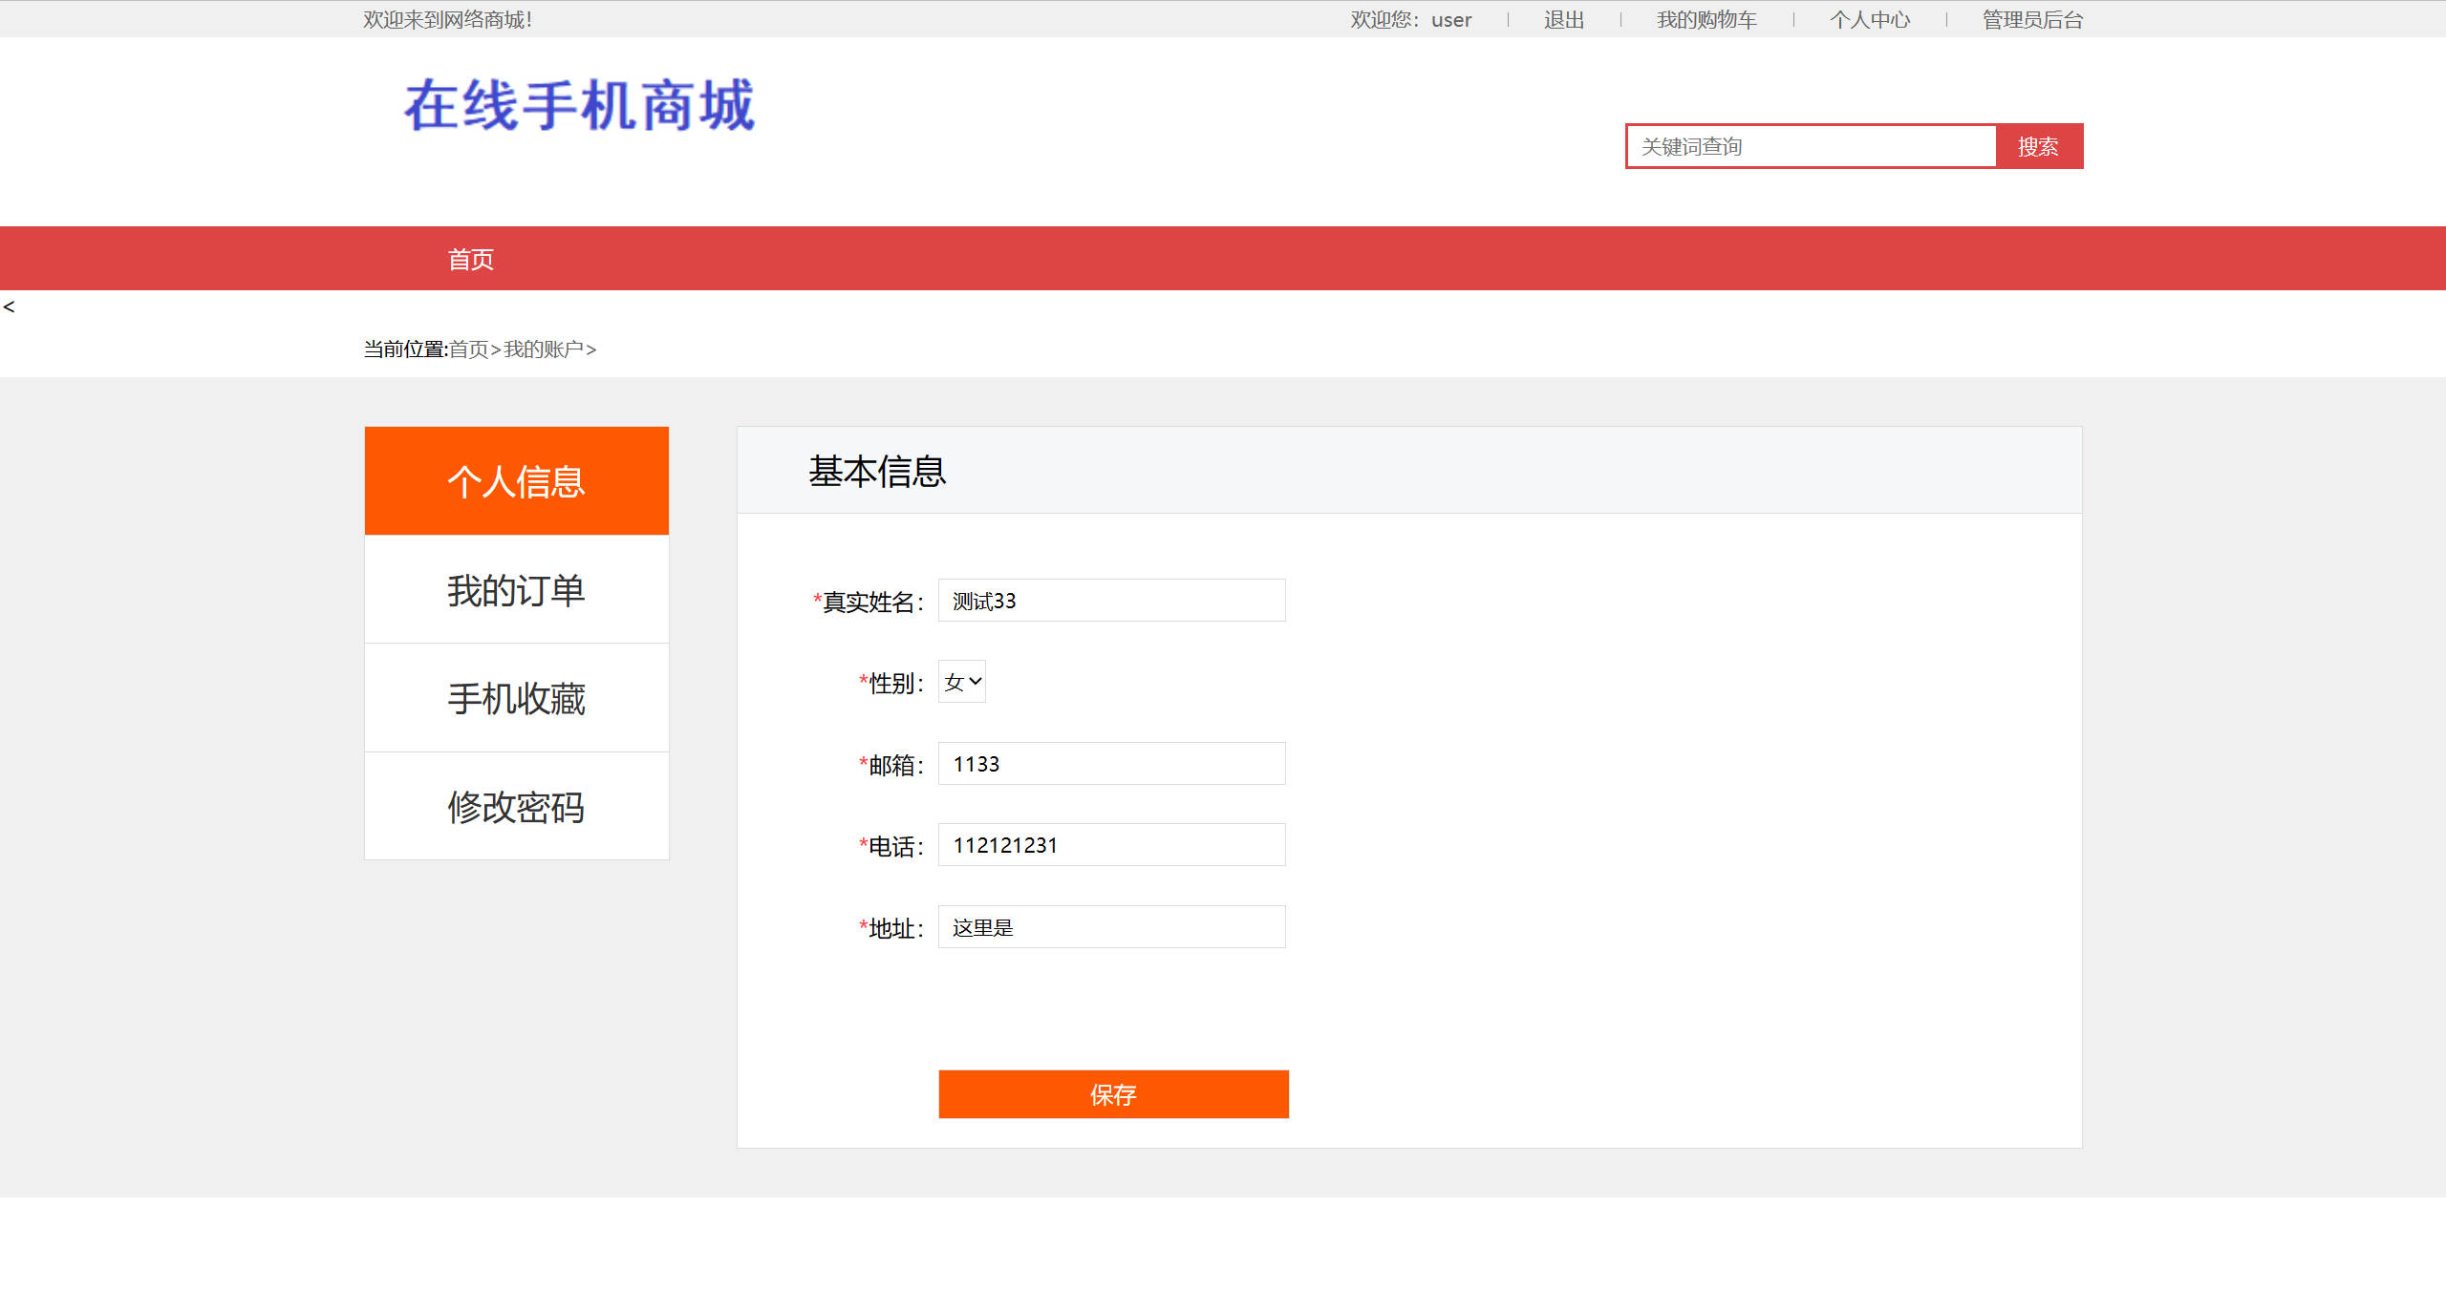Open the 我的订单 section
Screen dimensions: 2446x1312
tap(516, 589)
